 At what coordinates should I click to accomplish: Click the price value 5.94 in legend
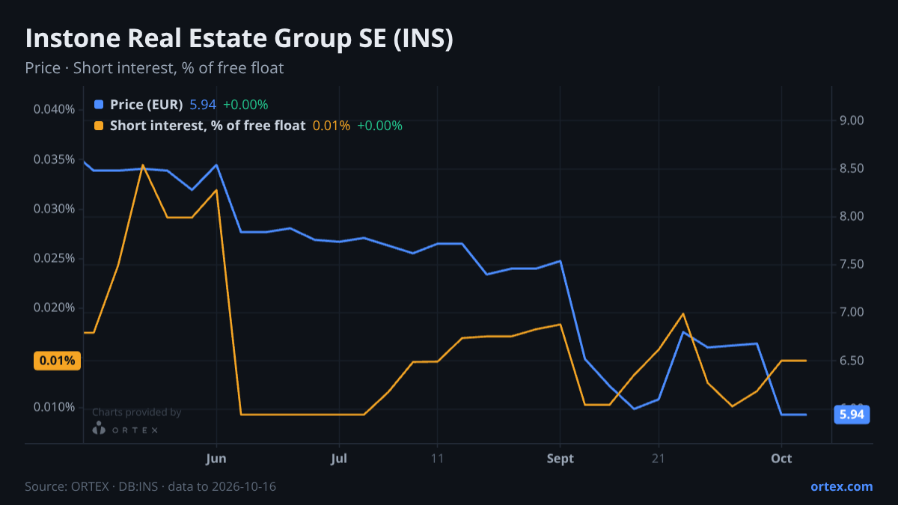[x=203, y=105]
